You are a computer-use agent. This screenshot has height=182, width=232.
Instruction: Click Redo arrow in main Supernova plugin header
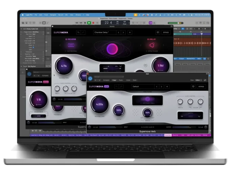coord(83,32)
